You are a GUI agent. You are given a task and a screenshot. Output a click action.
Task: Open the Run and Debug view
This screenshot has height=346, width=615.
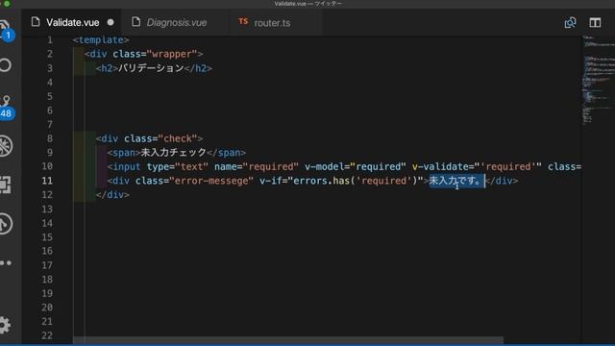(x=6, y=146)
